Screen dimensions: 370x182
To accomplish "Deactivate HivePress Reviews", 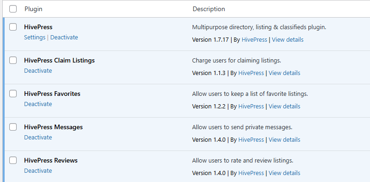I will (38, 171).
